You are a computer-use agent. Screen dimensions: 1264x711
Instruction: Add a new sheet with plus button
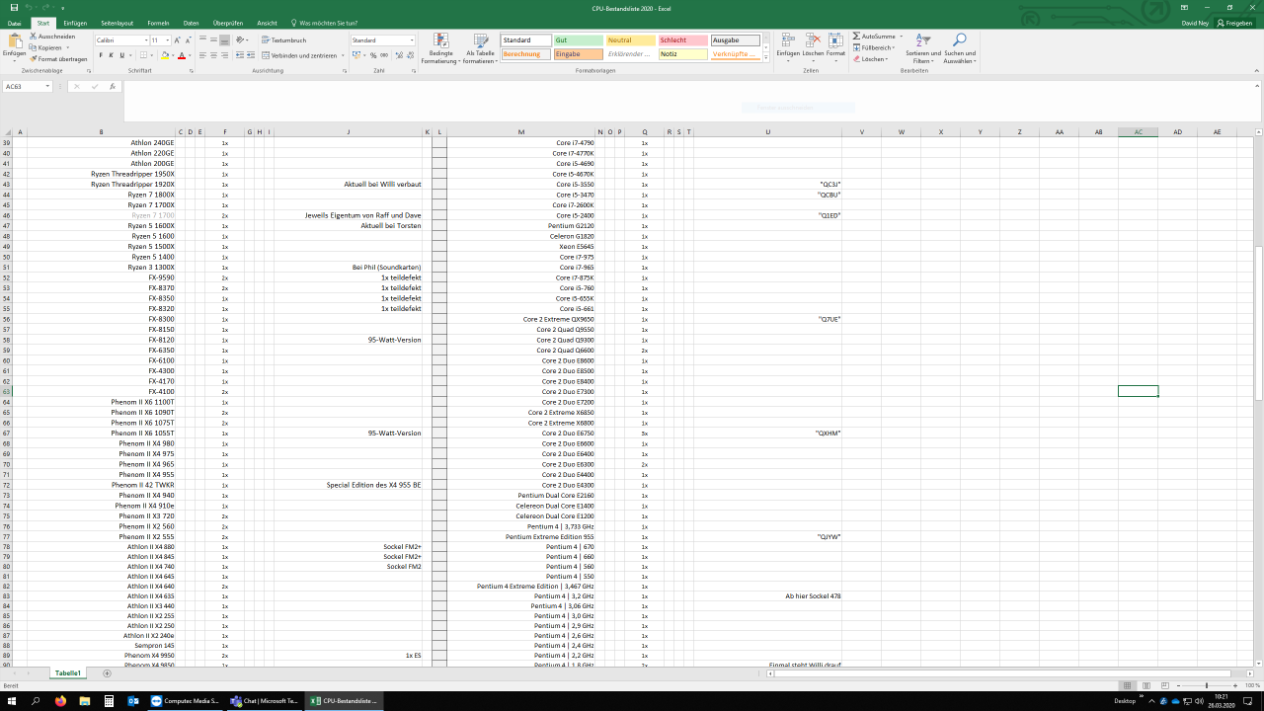pos(107,672)
